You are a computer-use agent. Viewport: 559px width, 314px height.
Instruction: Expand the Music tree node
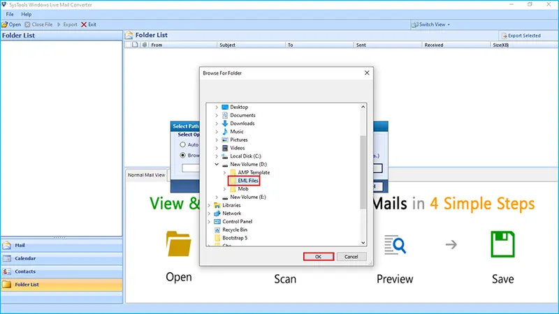click(x=217, y=131)
